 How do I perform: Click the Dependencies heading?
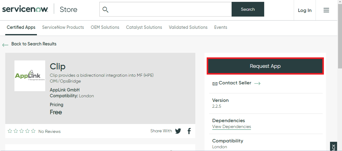(229, 121)
